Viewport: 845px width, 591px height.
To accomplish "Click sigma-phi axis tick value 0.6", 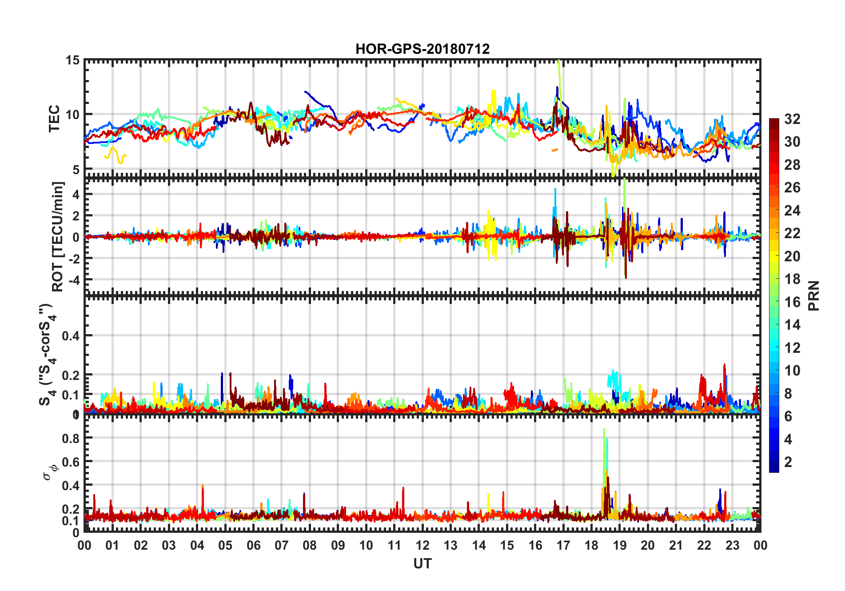I will pyautogui.click(x=71, y=462).
